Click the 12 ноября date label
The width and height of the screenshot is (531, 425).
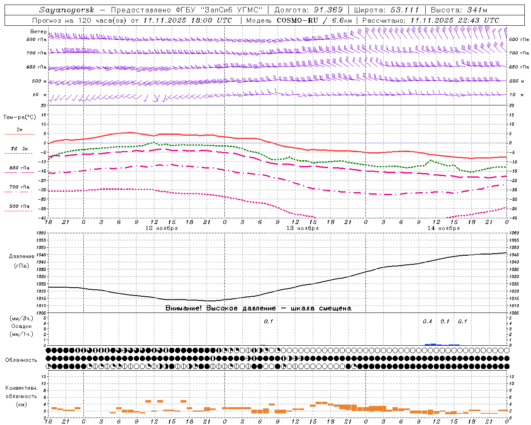coord(161,228)
